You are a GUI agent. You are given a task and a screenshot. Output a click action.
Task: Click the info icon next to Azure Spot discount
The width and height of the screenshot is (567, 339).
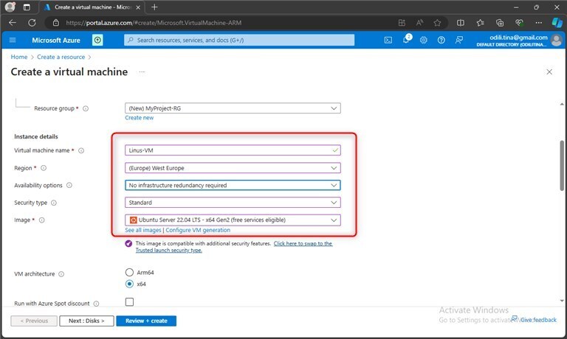pyautogui.click(x=96, y=304)
